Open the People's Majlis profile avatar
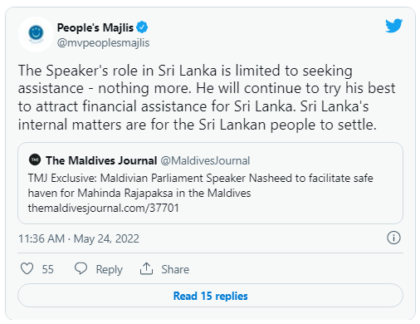Screen dimensions: 420x324 click(x=36, y=34)
